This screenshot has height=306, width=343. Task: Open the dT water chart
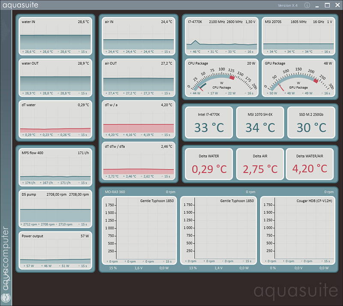point(55,120)
